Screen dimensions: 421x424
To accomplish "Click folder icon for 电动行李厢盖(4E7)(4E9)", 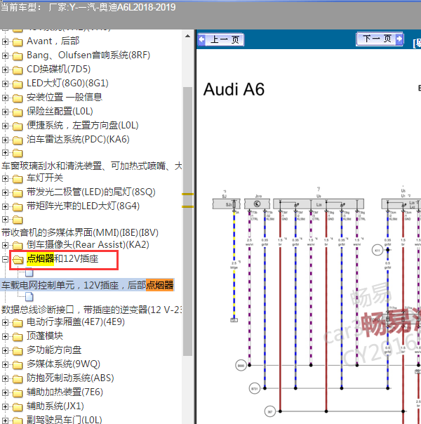I will point(18,323).
